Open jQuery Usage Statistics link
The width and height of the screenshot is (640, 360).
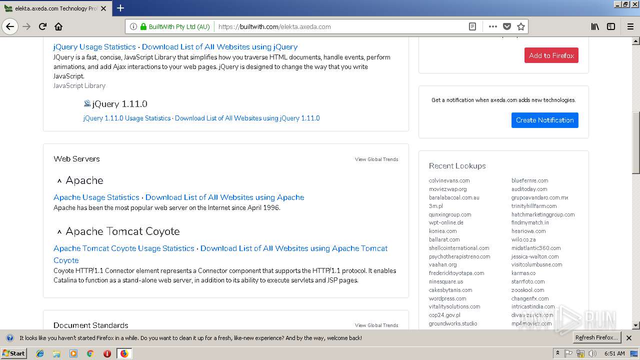(x=94, y=46)
